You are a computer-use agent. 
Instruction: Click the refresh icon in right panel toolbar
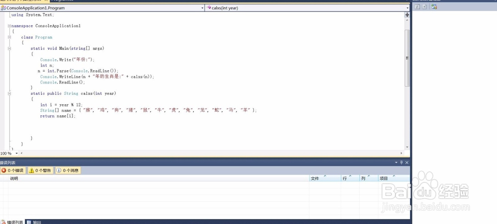coord(417,6)
